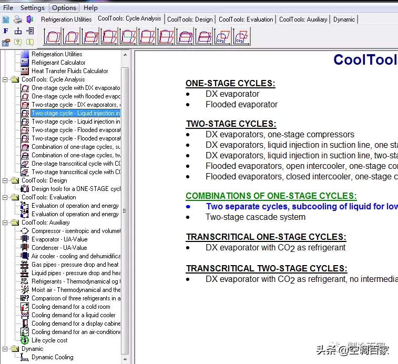Click the fourth cycle diagram toolbar button

coord(109,37)
